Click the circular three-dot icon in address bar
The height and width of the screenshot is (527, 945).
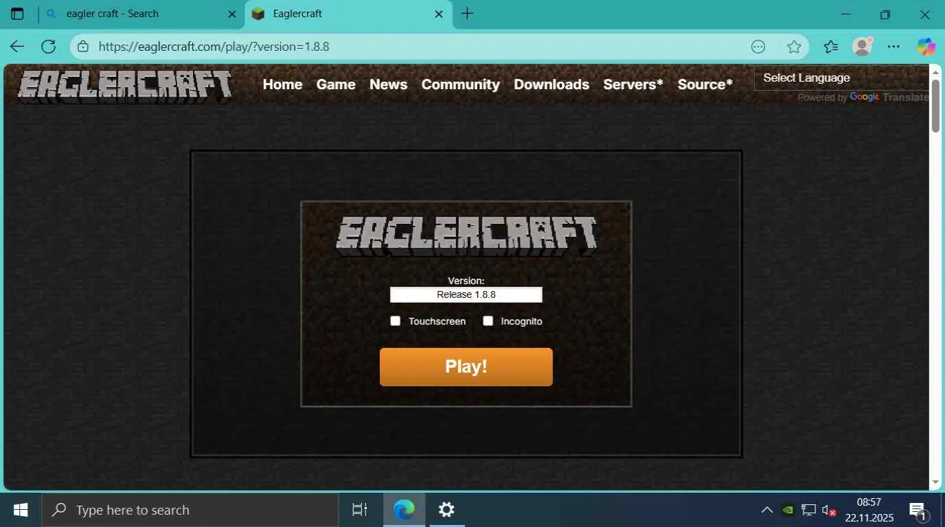pos(758,47)
